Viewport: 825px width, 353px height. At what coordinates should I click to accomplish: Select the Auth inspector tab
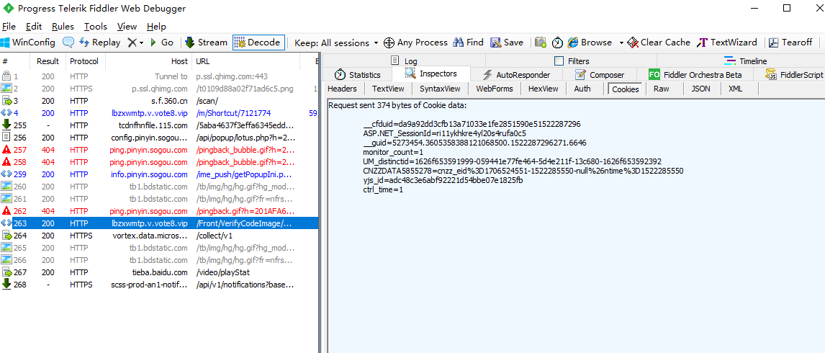pyautogui.click(x=582, y=89)
